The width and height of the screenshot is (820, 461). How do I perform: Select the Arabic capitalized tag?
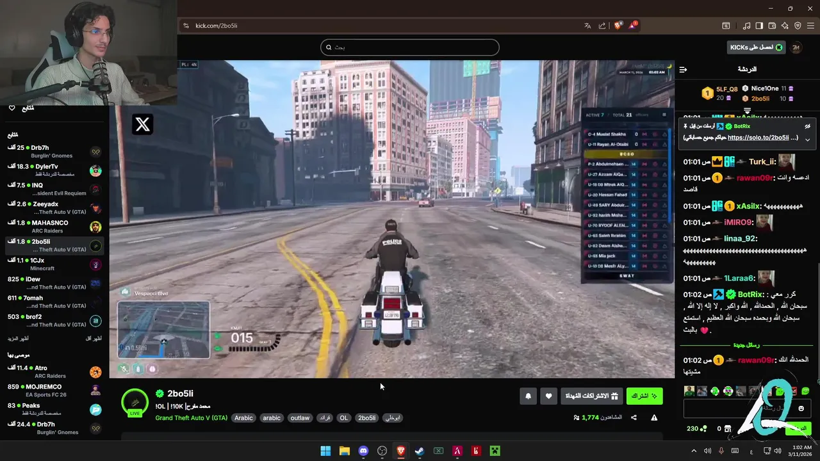click(243, 418)
